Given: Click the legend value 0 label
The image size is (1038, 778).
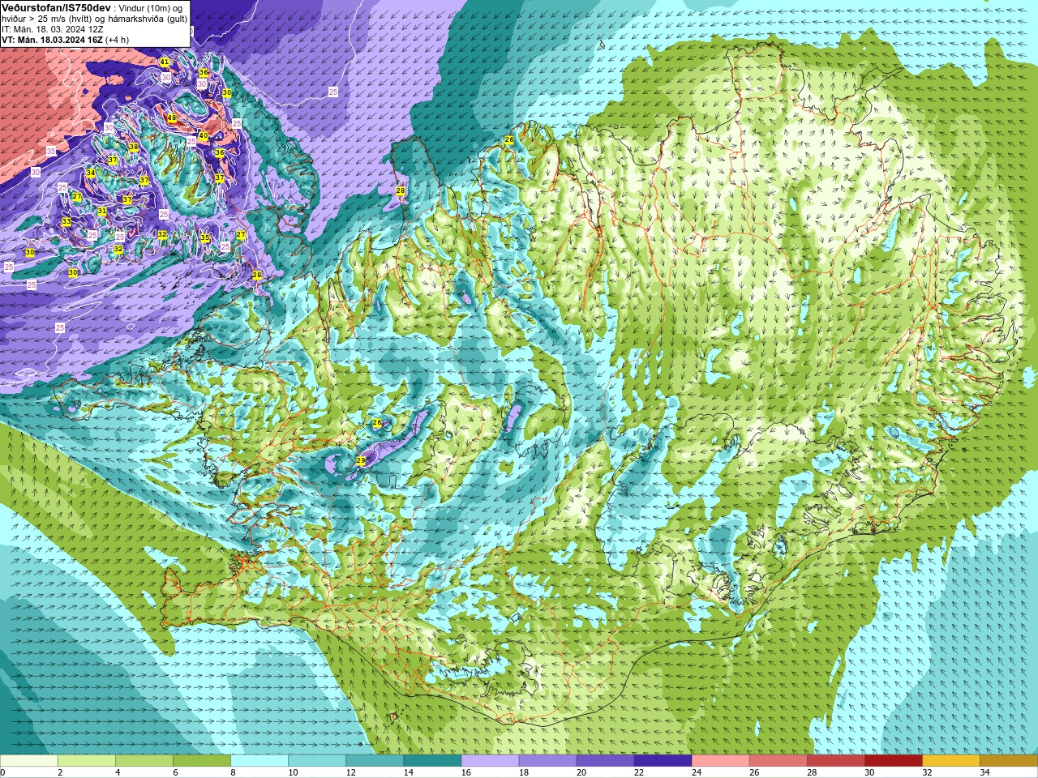Looking at the screenshot, I should 3,772.
